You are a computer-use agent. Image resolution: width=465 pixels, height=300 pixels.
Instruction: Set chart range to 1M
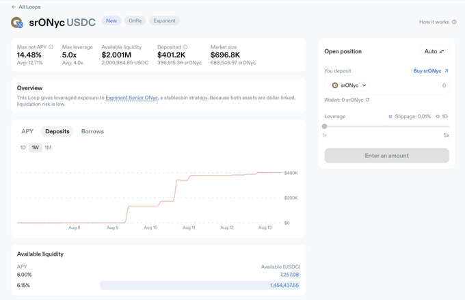[48, 148]
